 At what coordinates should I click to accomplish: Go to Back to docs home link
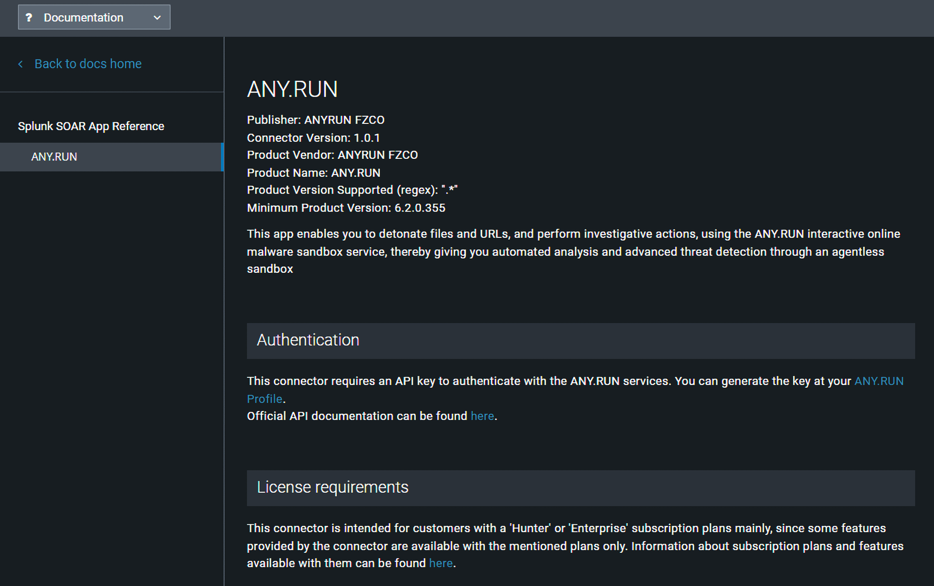88,64
